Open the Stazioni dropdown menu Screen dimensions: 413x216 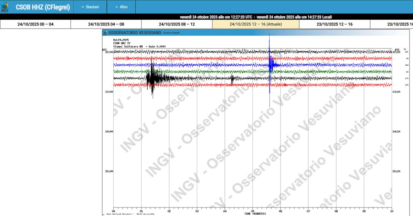click(x=90, y=7)
